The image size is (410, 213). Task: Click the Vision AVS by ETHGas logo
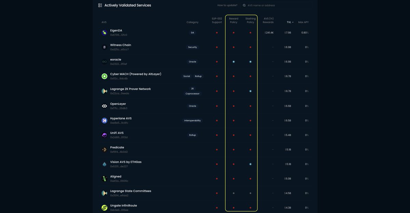105,164
